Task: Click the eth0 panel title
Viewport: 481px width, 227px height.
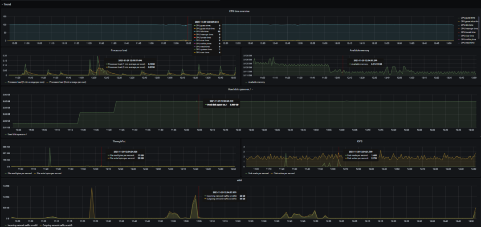Action: (x=240, y=180)
